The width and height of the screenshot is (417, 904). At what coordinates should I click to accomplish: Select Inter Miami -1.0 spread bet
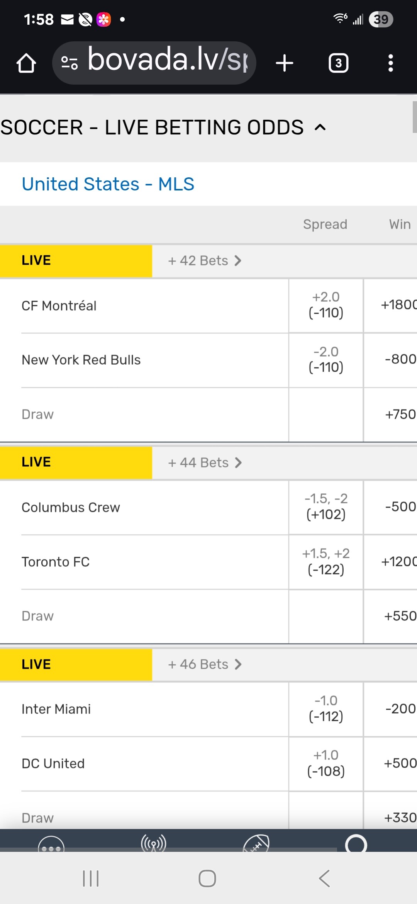[x=326, y=709]
